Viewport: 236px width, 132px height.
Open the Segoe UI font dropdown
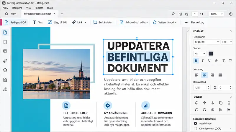point(206,42)
